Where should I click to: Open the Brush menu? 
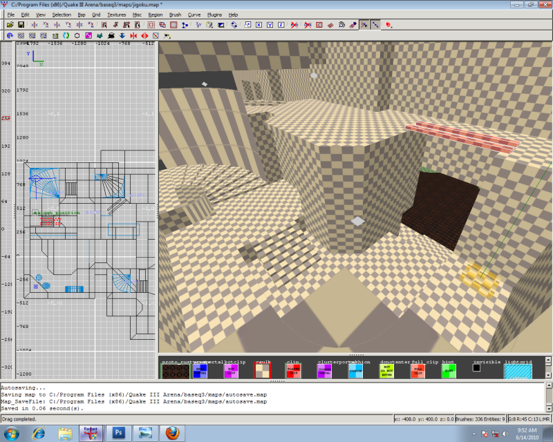(x=176, y=15)
